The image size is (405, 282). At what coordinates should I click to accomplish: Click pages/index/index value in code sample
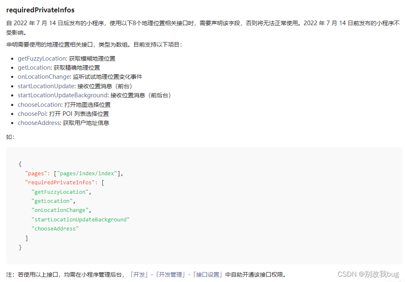88,173
